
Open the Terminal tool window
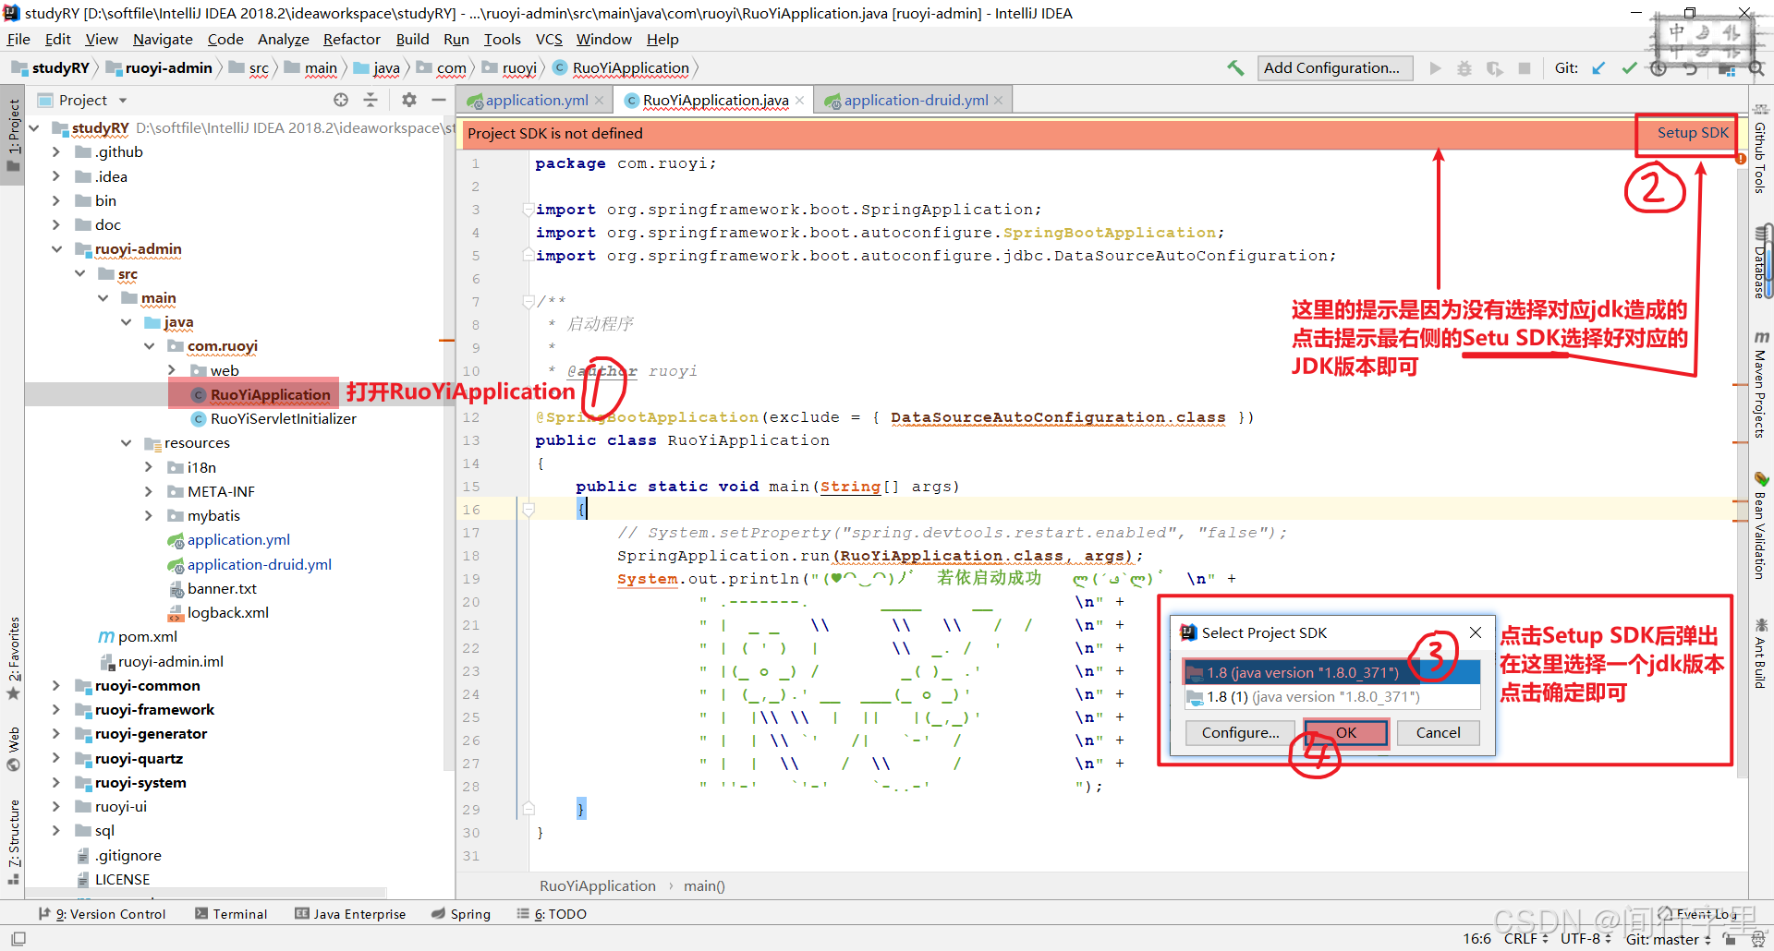pyautogui.click(x=231, y=914)
